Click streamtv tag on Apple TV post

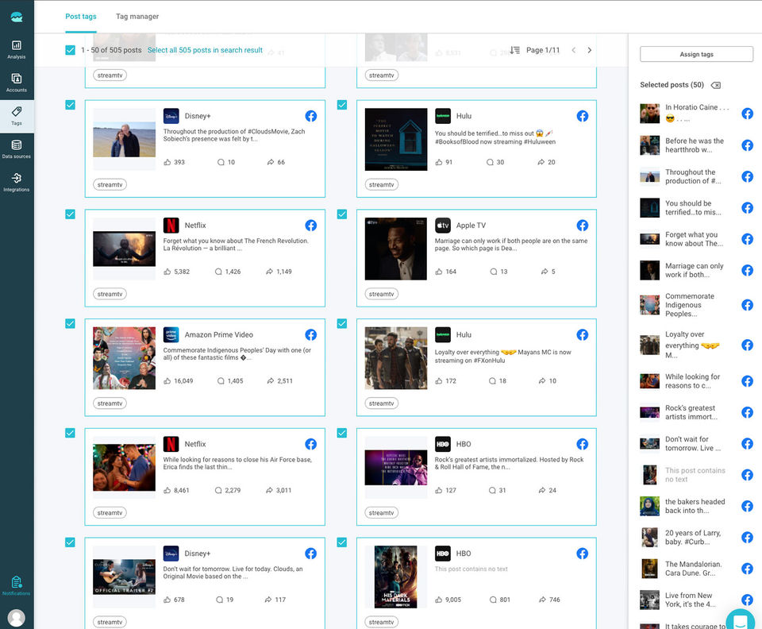[x=382, y=294]
